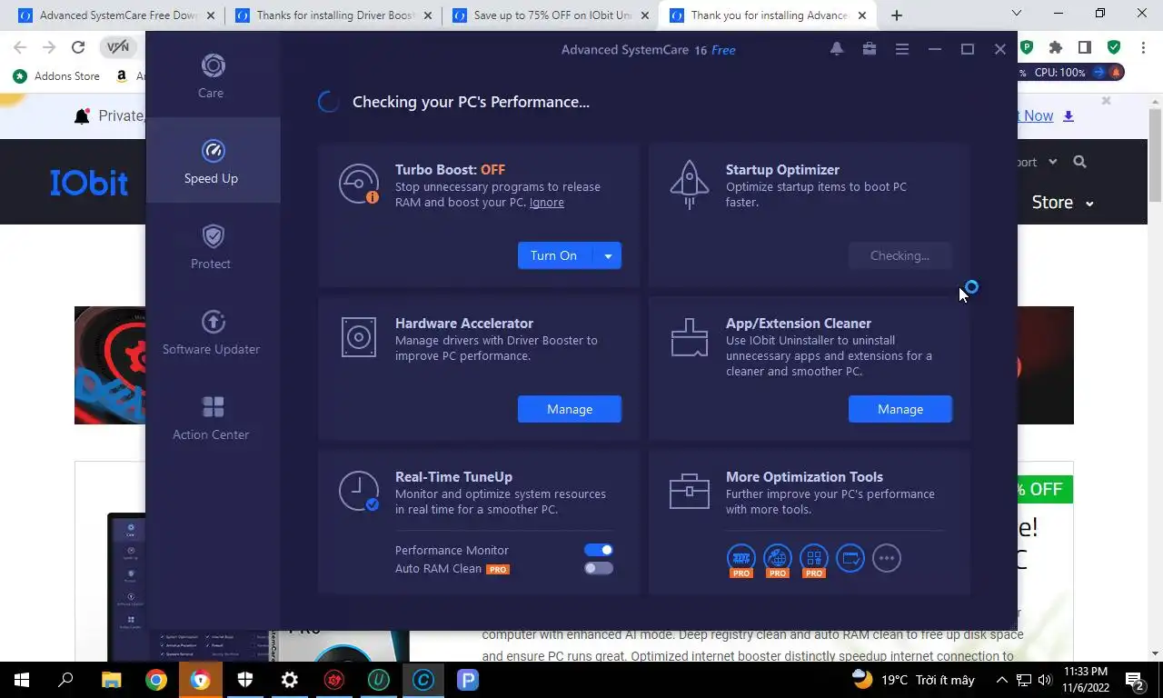Open taskbar Search
1163x698 pixels.
tap(65, 680)
